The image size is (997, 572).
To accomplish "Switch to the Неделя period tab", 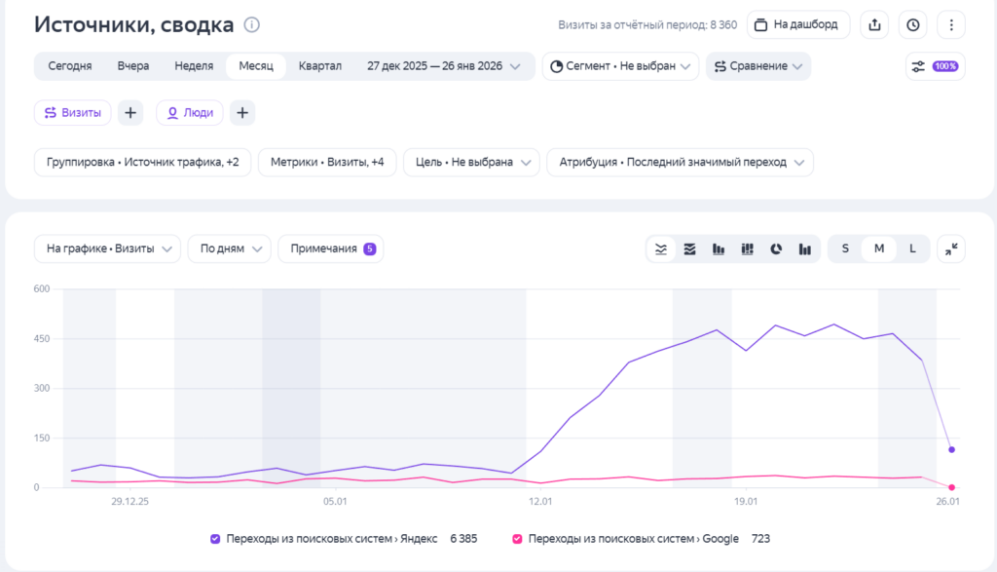I will coord(194,66).
